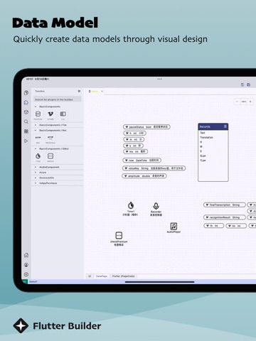Select the ms int variable

click(x=135, y=151)
